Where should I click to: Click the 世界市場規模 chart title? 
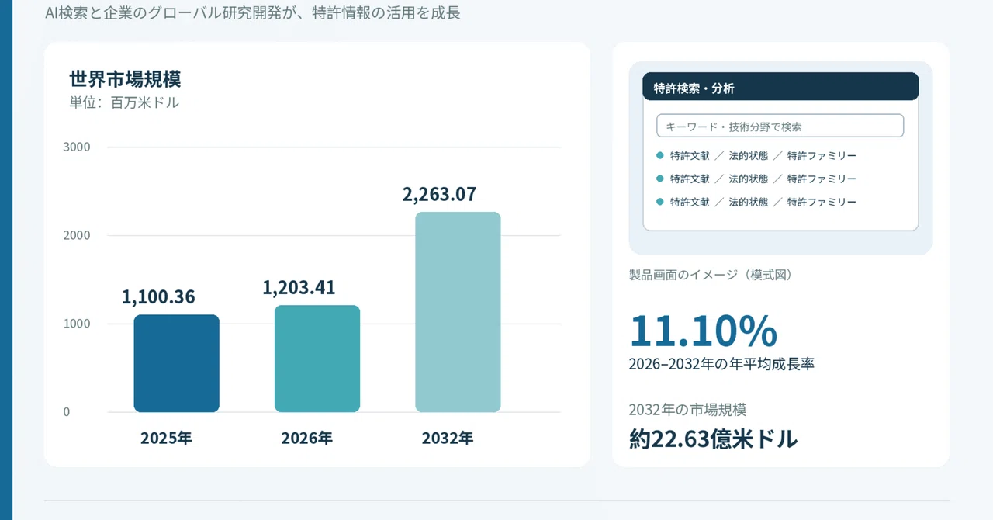coord(125,79)
